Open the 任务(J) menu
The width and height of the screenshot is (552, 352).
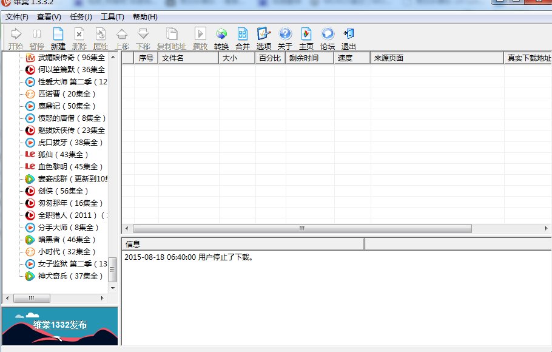[81, 17]
